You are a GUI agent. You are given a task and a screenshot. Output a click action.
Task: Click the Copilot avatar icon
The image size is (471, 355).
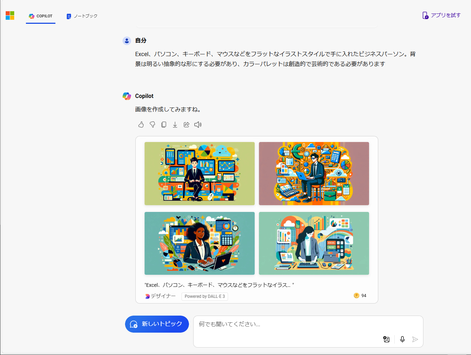[x=127, y=95]
